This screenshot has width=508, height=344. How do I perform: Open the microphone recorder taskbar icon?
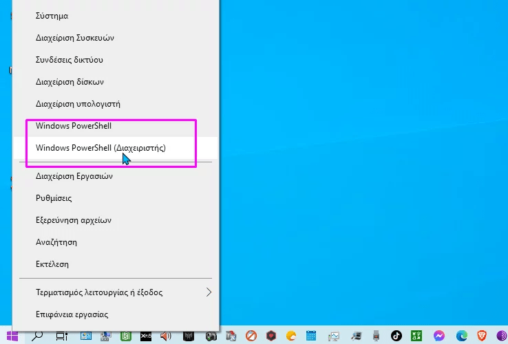point(376,336)
